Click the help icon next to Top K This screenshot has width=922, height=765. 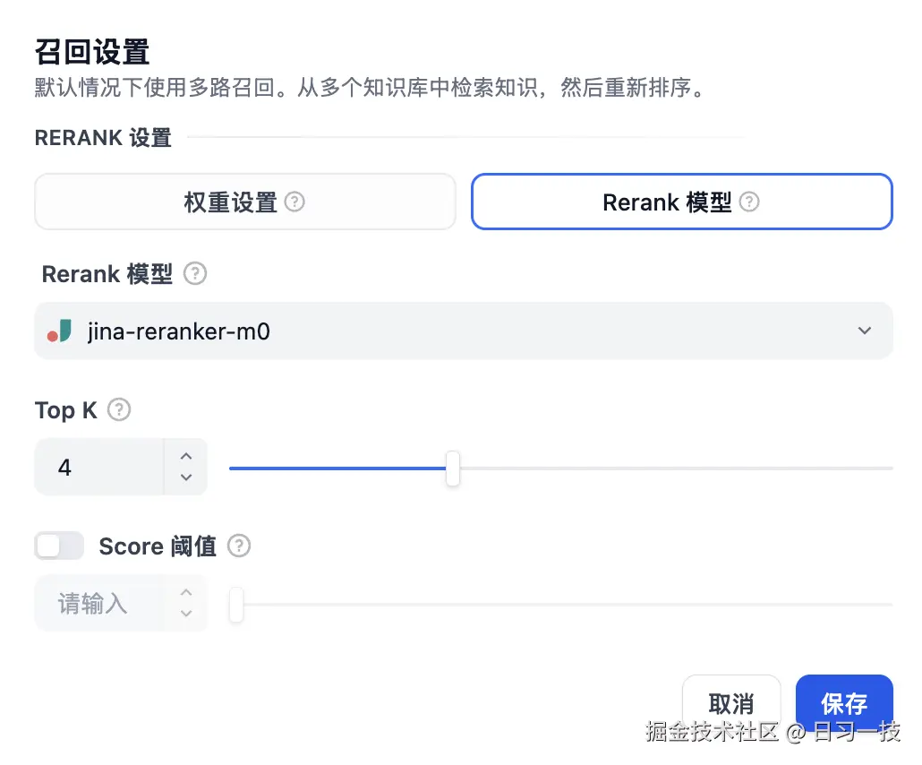click(x=117, y=410)
